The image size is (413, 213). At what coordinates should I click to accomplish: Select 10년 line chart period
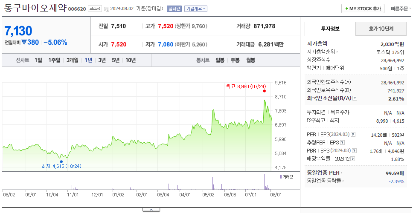point(131,60)
